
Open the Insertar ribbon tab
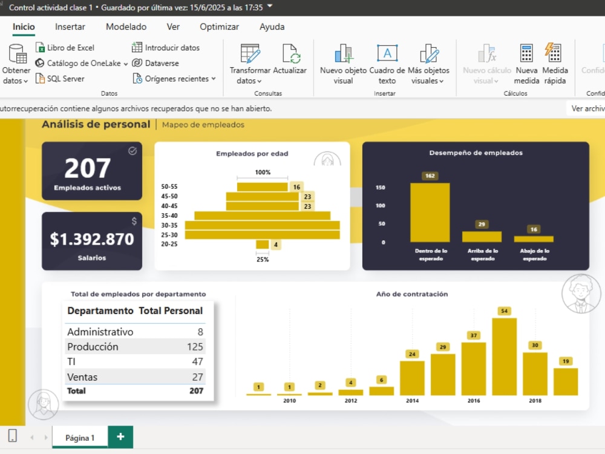70,27
